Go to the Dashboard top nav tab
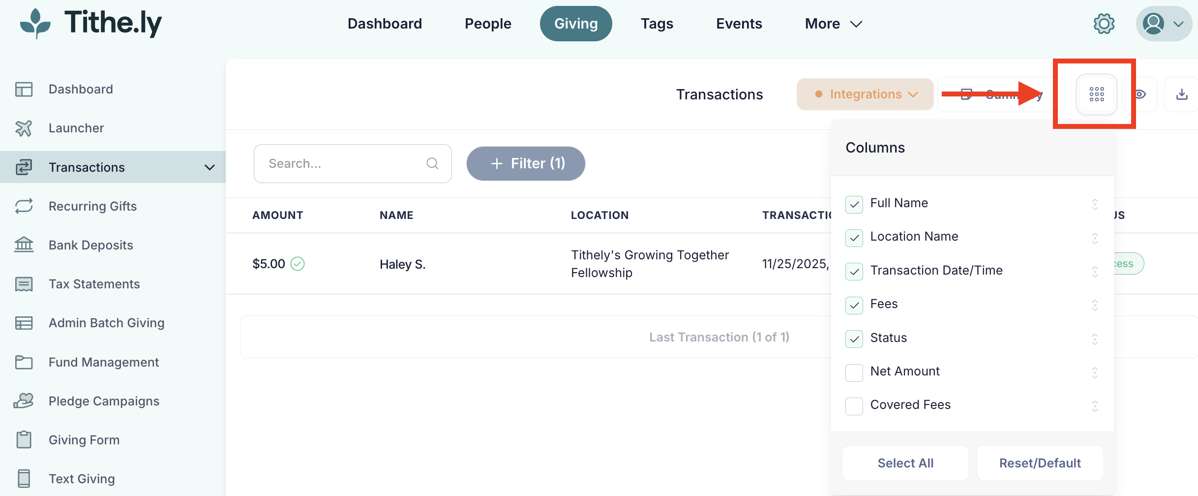 (385, 24)
